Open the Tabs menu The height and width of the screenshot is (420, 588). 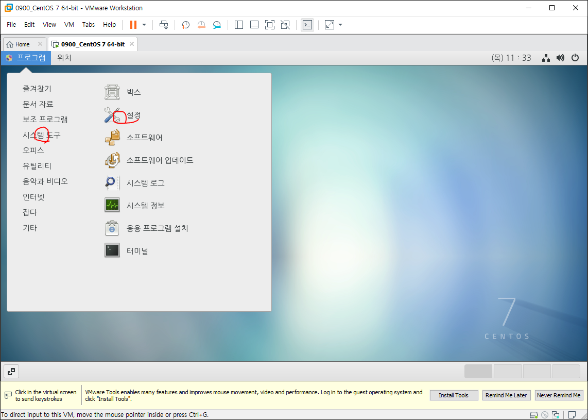[x=89, y=24]
